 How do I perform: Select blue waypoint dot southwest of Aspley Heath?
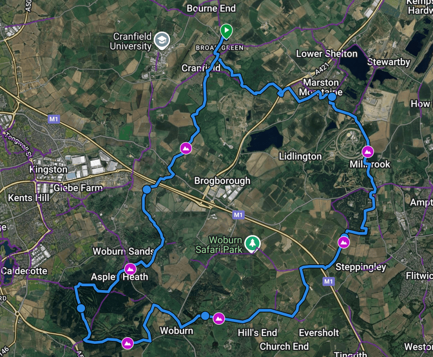81,308
